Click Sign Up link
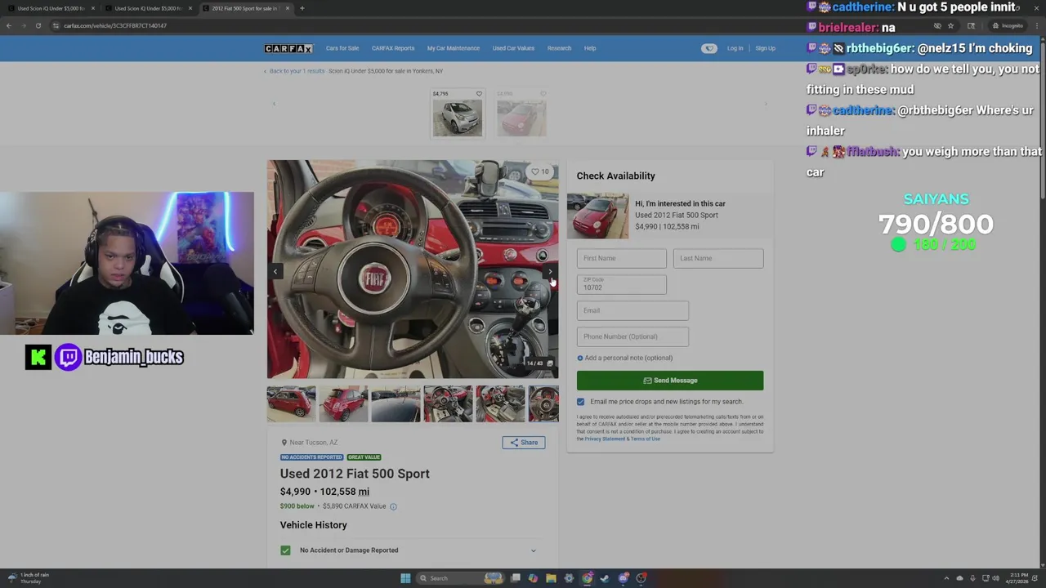Screen dimensions: 1046x588 [766, 48]
